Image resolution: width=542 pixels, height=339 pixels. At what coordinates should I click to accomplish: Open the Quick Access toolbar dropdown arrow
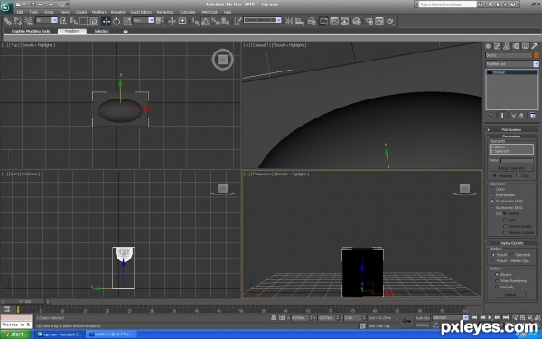[67, 5]
